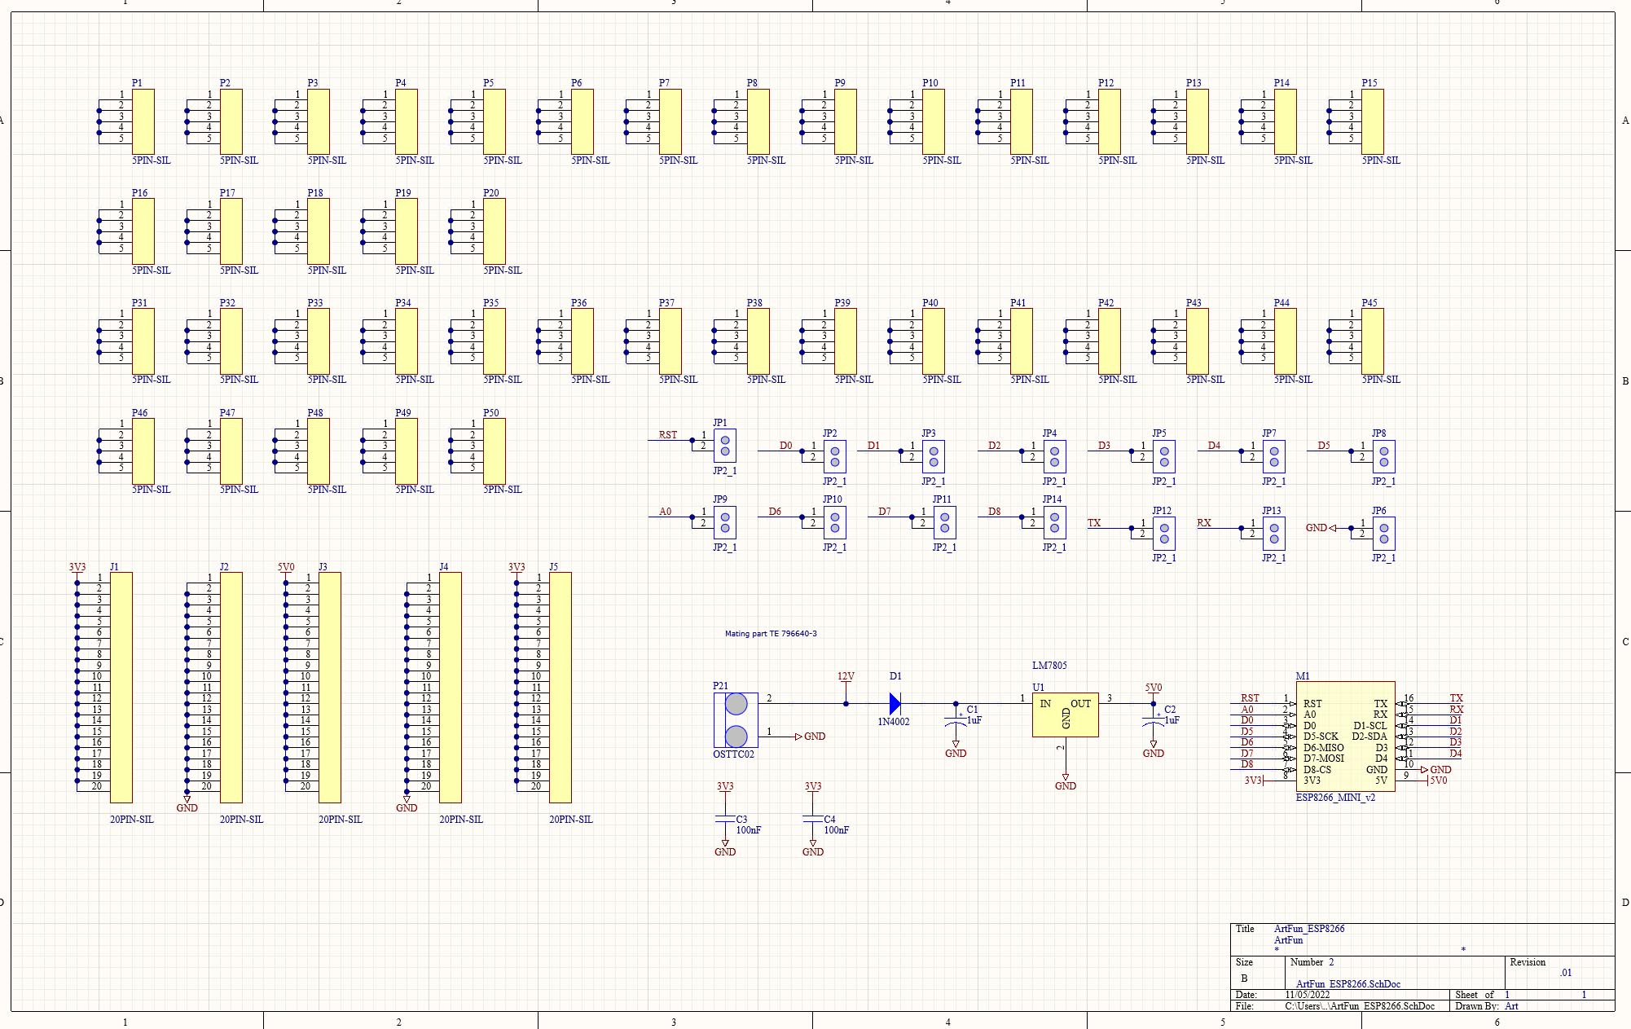Select the GND port below C1
This screenshot has width=1631, height=1029.
956,750
